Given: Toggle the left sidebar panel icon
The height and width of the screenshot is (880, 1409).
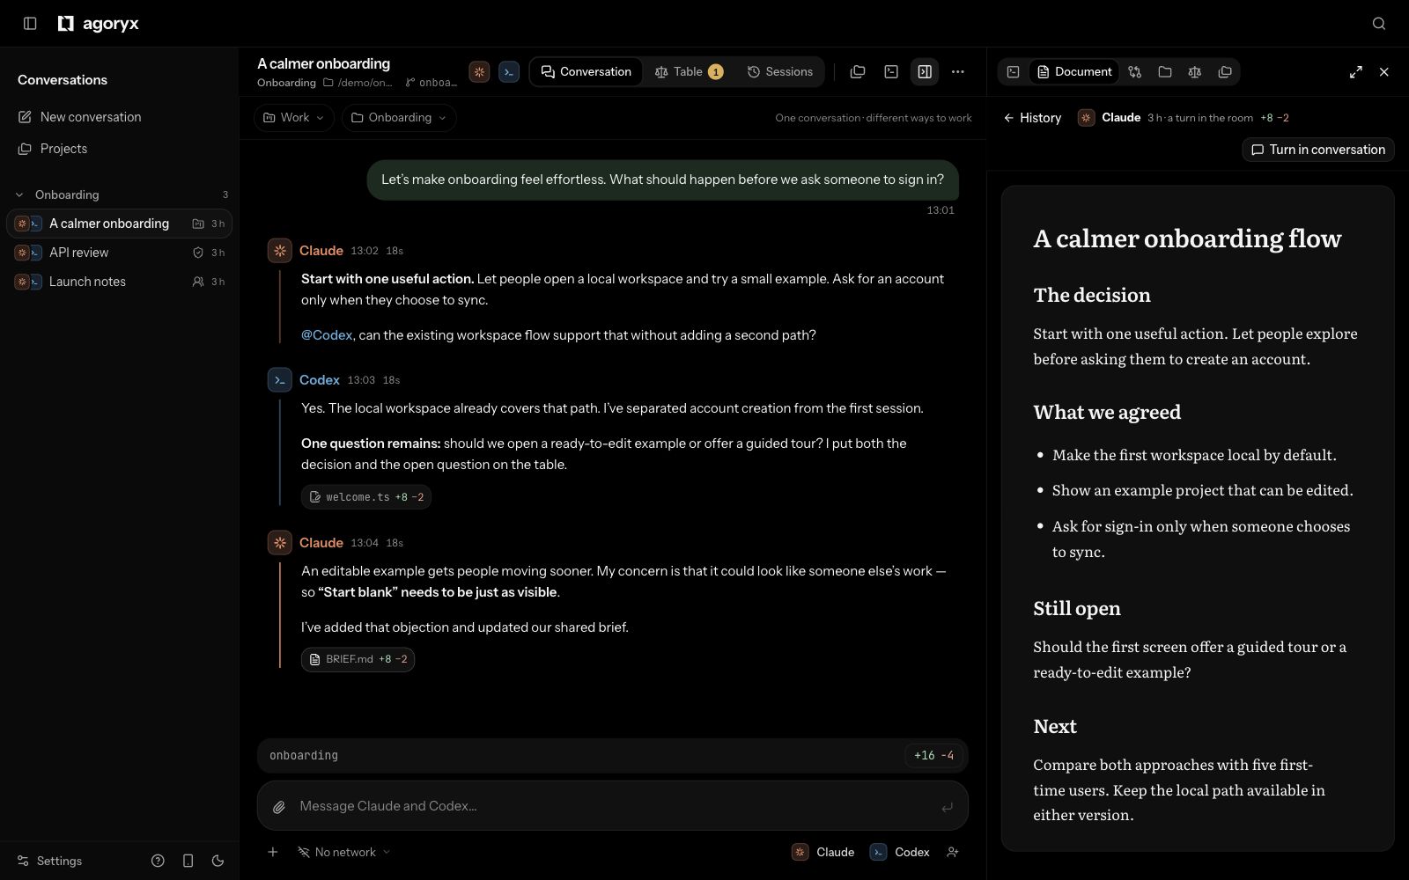Looking at the screenshot, I should click(x=30, y=24).
